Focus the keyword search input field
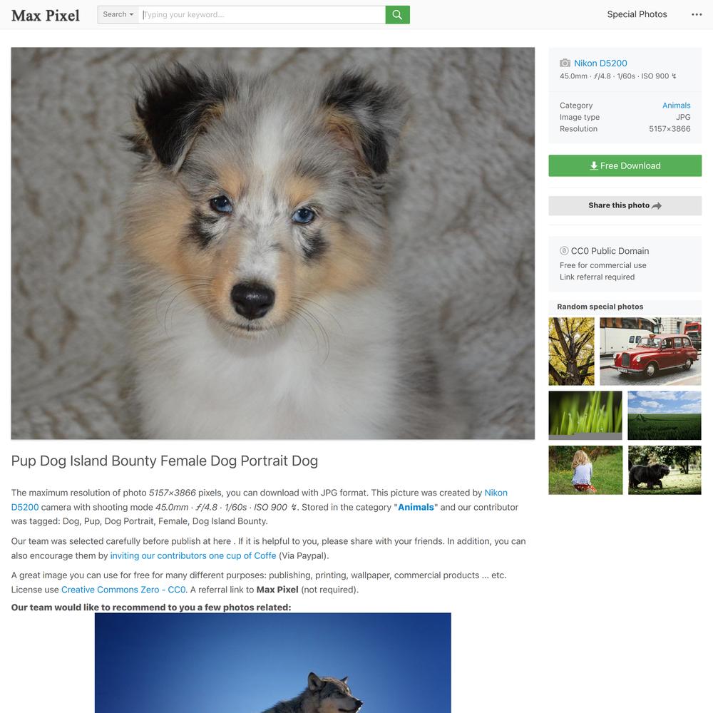Image resolution: width=713 pixels, height=713 pixels. pyautogui.click(x=262, y=14)
